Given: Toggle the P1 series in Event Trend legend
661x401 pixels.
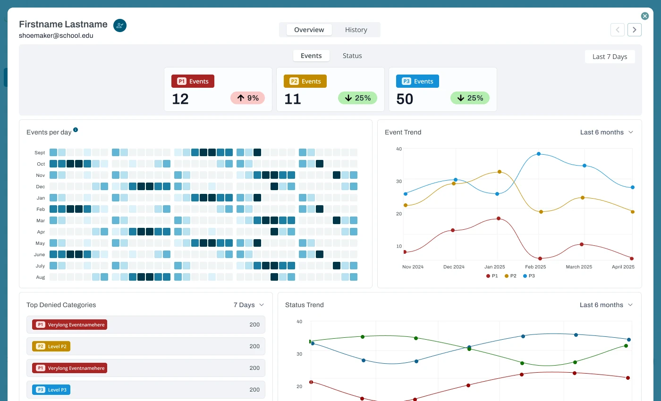Looking at the screenshot, I should [492, 276].
